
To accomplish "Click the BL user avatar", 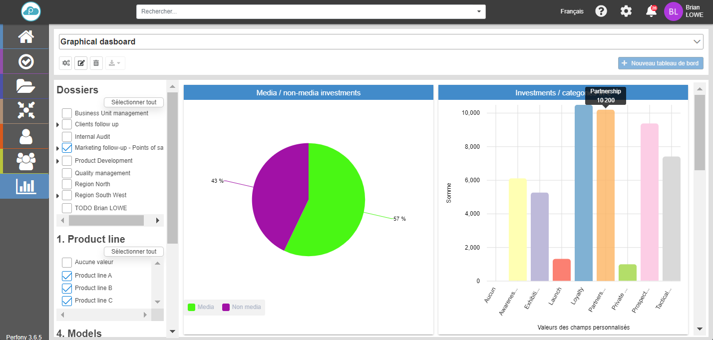I will coord(673,11).
